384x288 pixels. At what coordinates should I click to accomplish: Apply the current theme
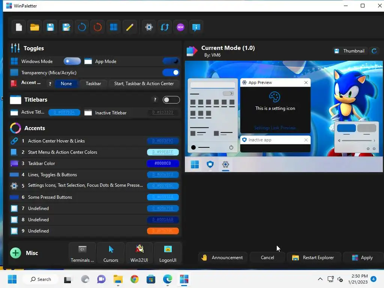click(363, 258)
